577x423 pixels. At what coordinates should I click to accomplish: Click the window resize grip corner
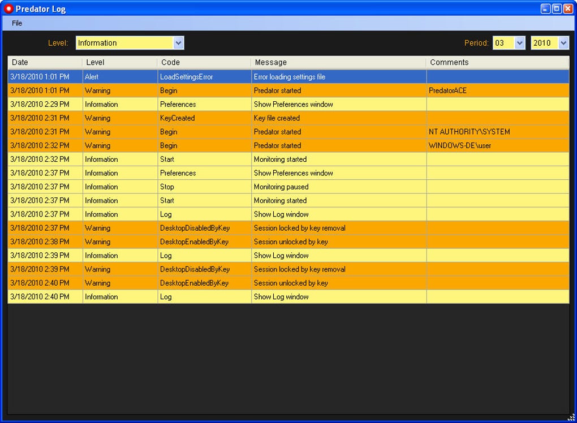pos(571,417)
